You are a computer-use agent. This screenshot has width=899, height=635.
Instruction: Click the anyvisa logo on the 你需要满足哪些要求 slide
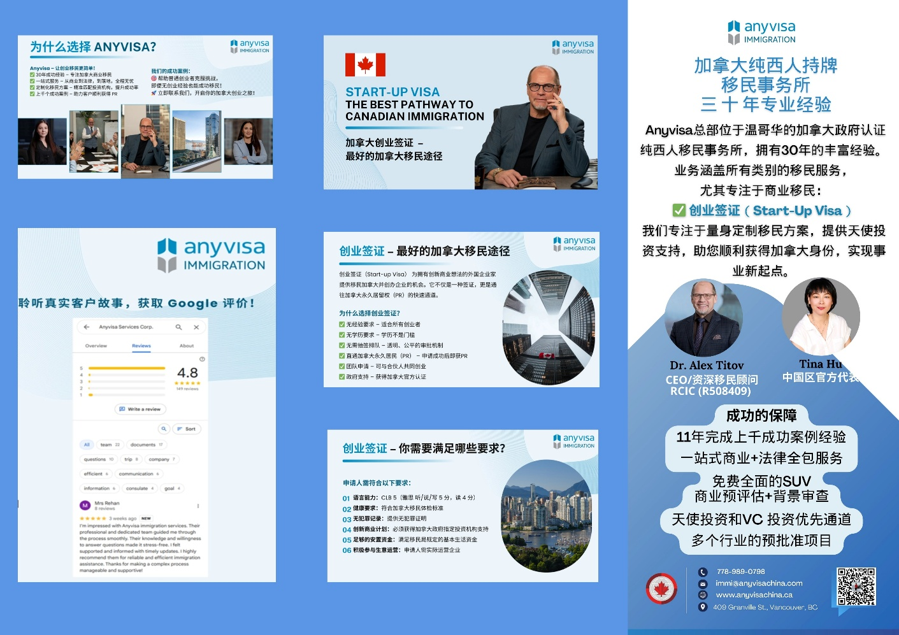[x=574, y=441]
